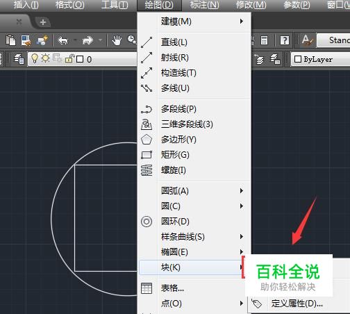Toggle layer 0 on/off light bulb
The height and width of the screenshot is (314, 350).
click(x=35, y=58)
